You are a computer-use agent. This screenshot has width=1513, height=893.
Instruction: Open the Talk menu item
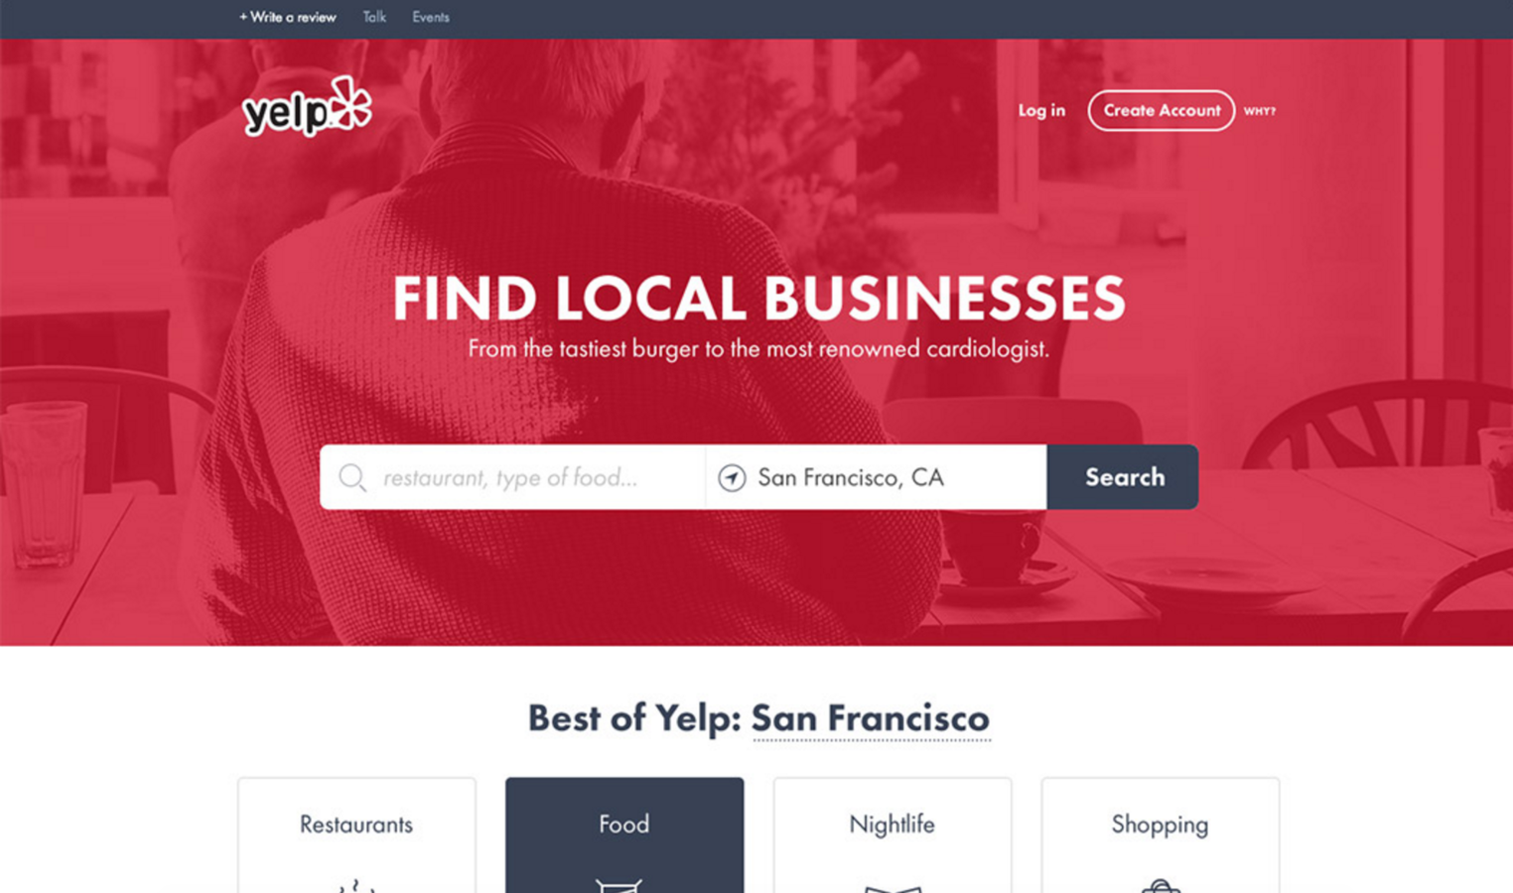(374, 17)
